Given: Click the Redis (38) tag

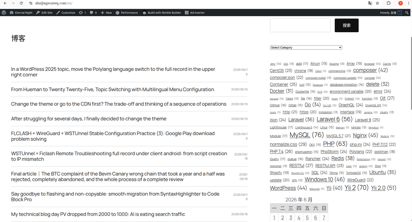Looking at the screenshot, I should pyautogui.click(x=343, y=158).
